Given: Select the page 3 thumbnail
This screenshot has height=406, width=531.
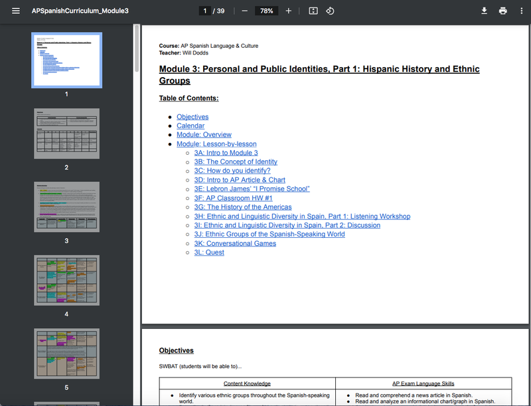Looking at the screenshot, I should 66,207.
